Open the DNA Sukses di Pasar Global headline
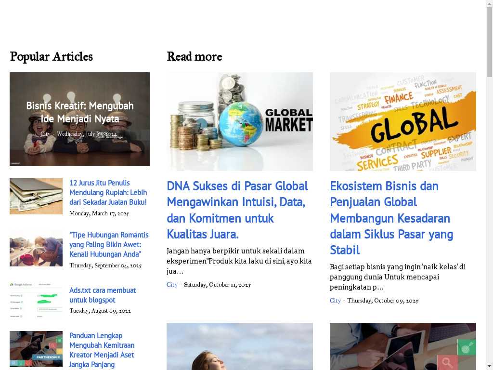Viewport: 493px width, 370px height. [x=237, y=210]
